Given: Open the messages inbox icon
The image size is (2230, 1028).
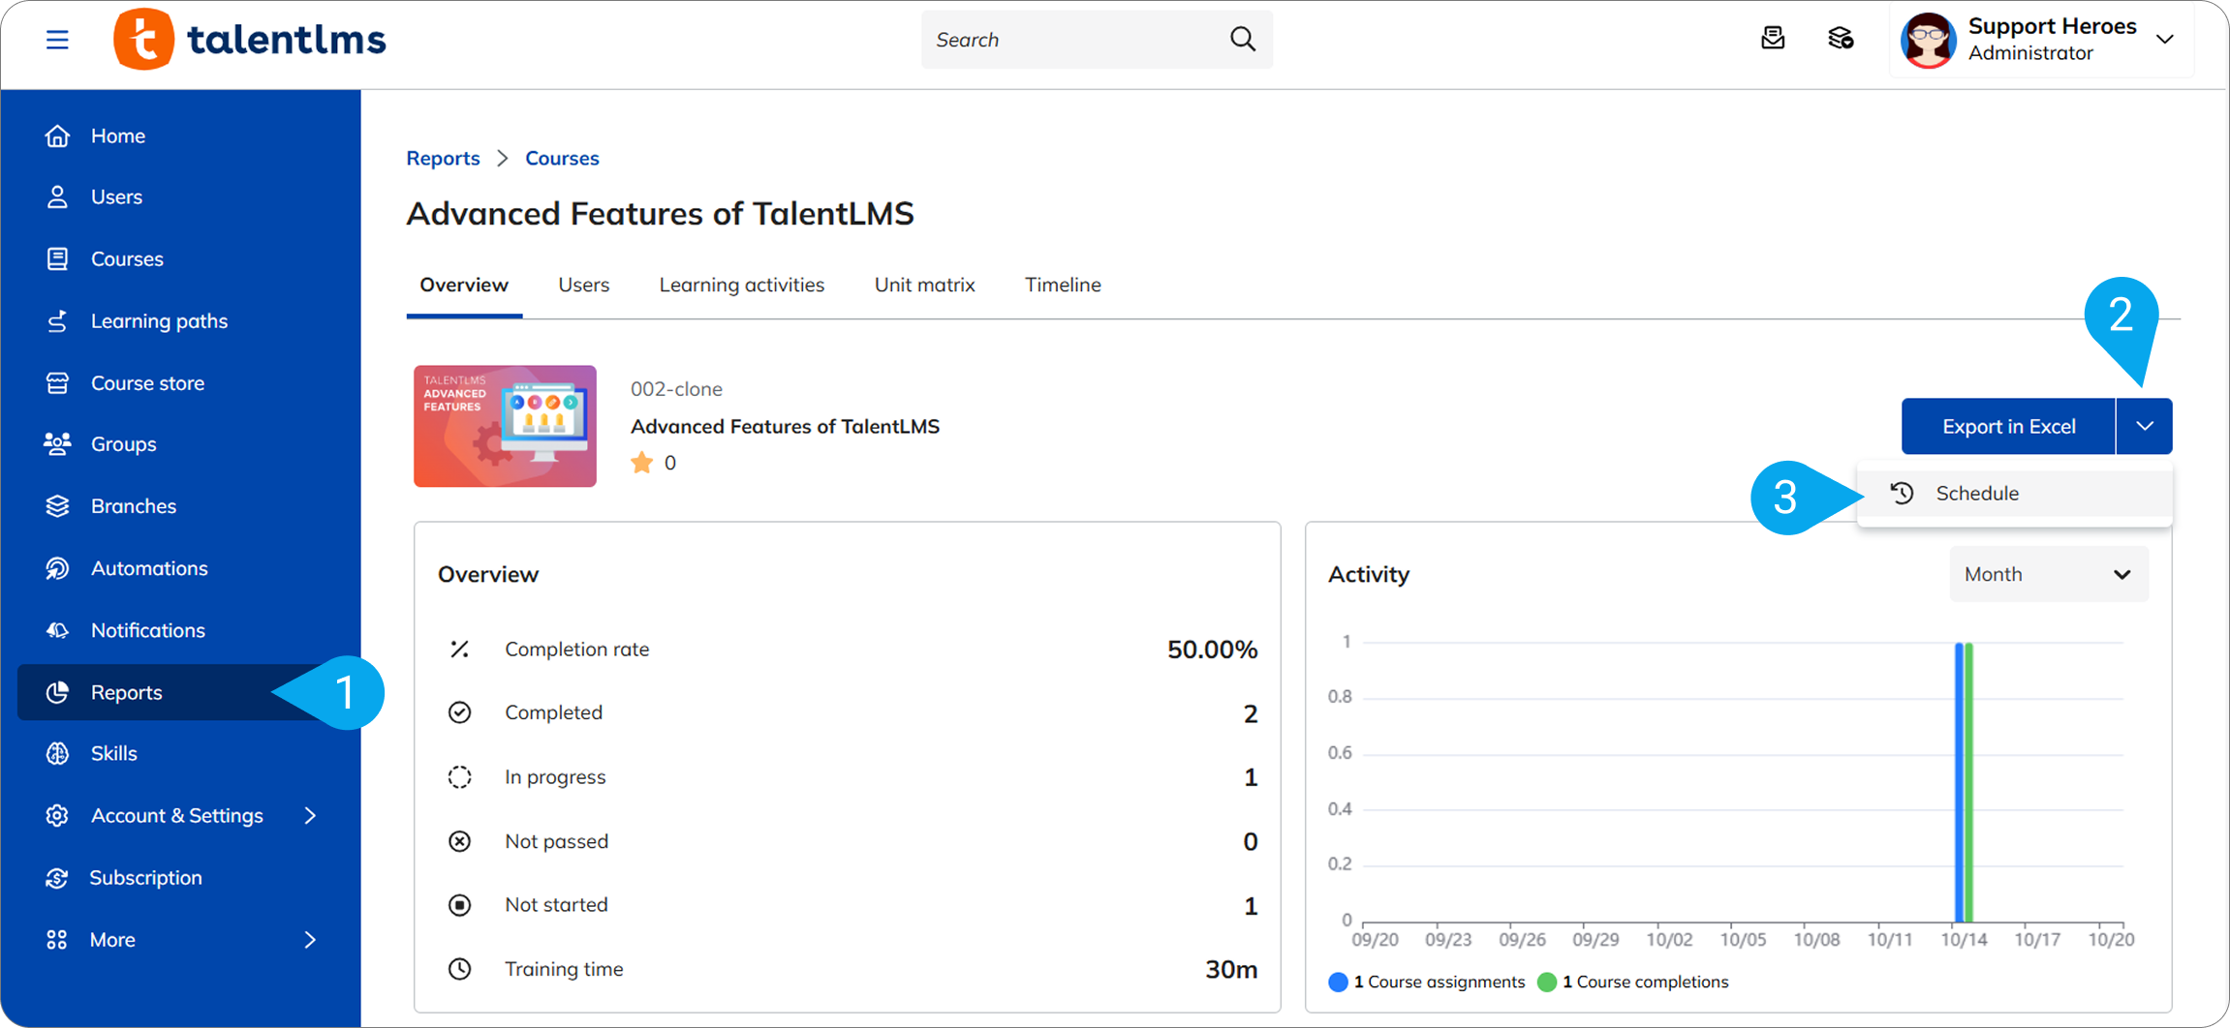Looking at the screenshot, I should tap(1772, 39).
